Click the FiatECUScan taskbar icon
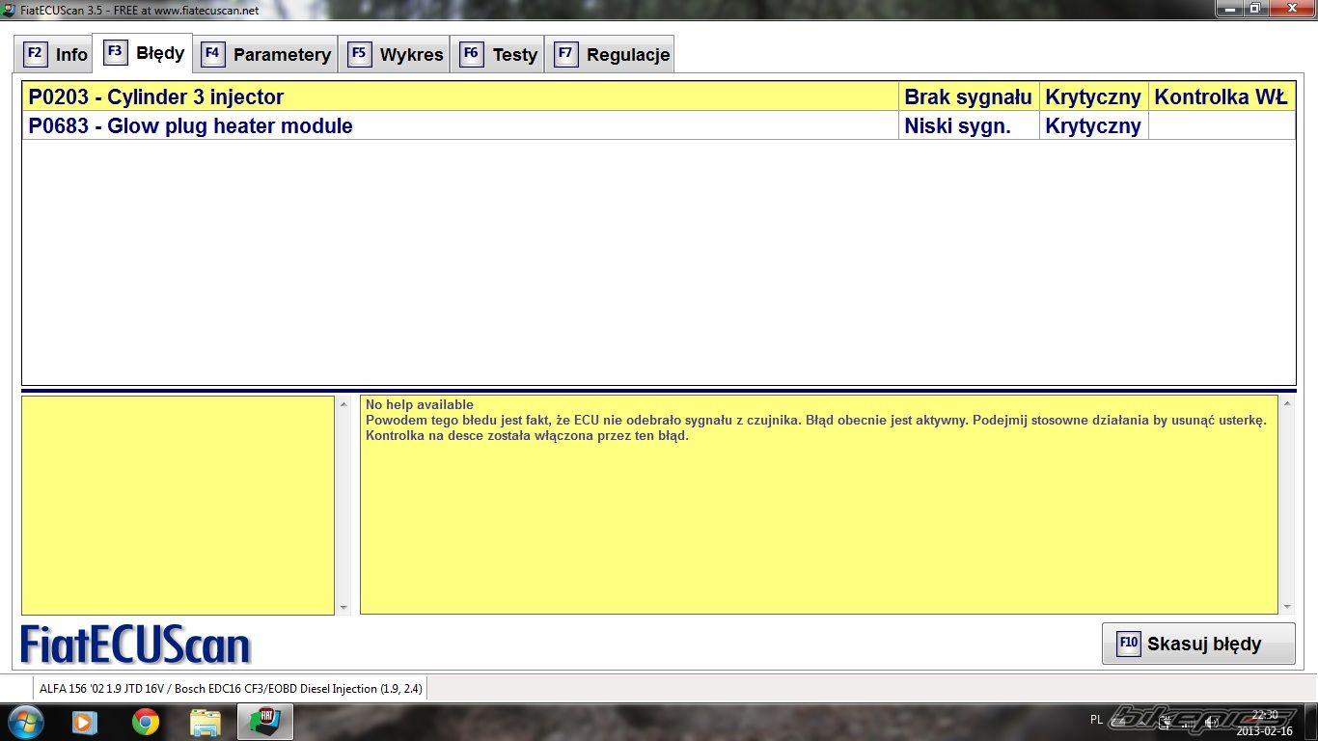 point(264,722)
